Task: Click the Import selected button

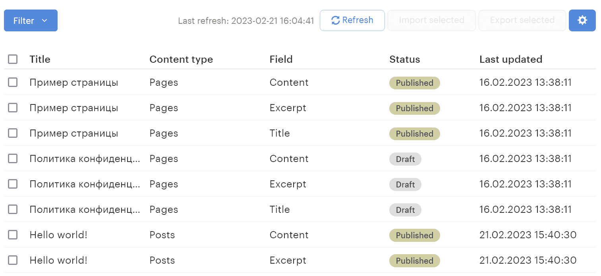Action: tap(431, 20)
